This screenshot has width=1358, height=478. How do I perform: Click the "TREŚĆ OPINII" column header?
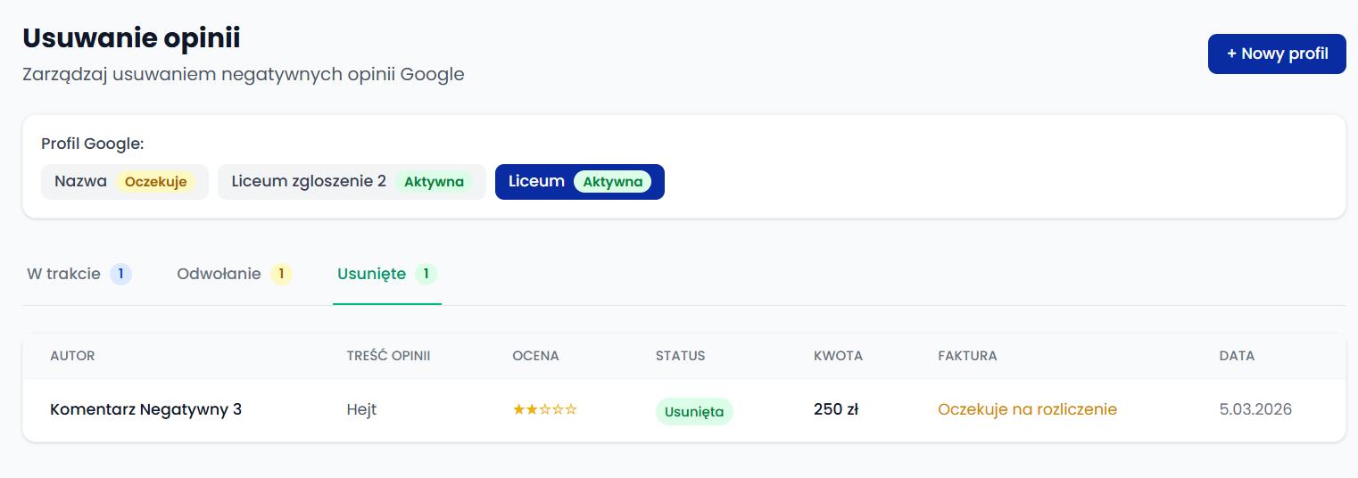click(388, 356)
